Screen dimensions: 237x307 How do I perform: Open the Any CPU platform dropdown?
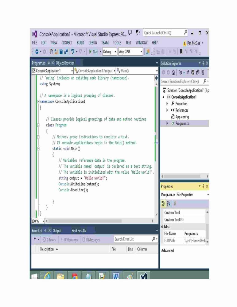(130, 52)
